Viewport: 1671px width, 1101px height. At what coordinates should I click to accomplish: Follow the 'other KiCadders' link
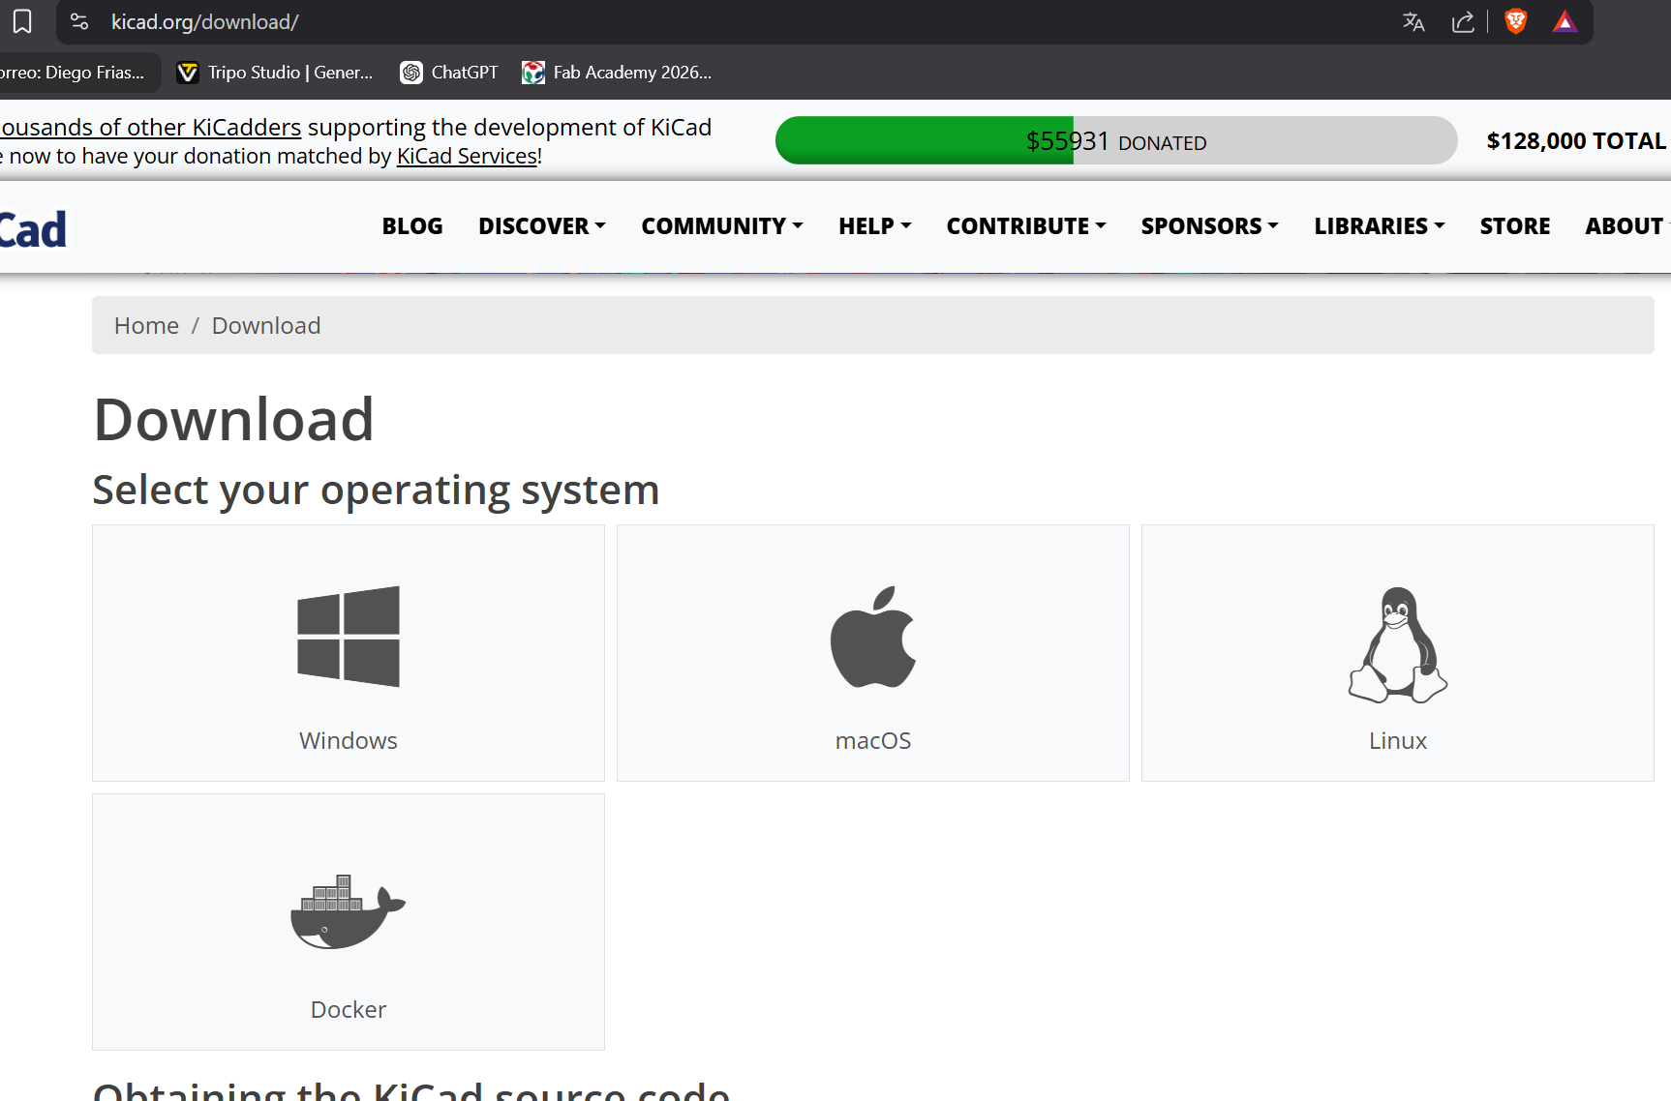pos(151,128)
